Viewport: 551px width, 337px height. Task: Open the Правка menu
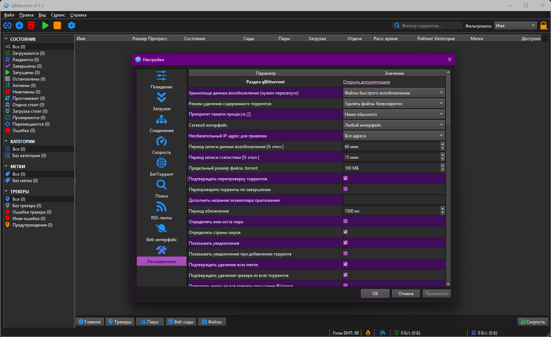click(x=26, y=15)
